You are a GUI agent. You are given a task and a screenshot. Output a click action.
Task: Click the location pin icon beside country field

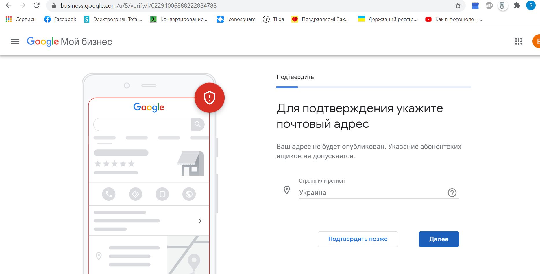click(287, 190)
